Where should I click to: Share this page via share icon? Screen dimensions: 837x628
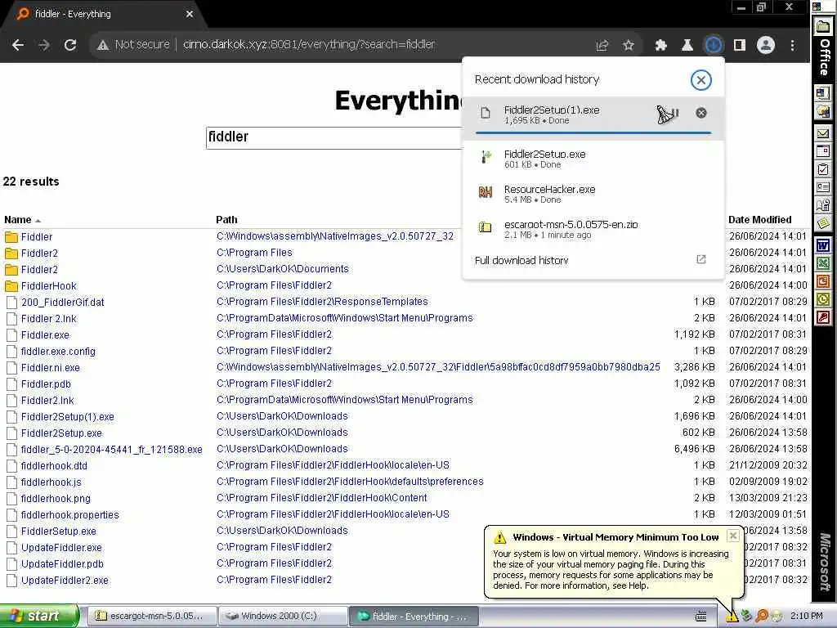[x=602, y=46]
